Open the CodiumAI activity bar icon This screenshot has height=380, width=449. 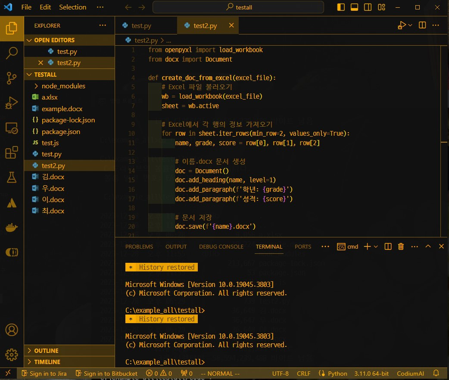(12, 252)
